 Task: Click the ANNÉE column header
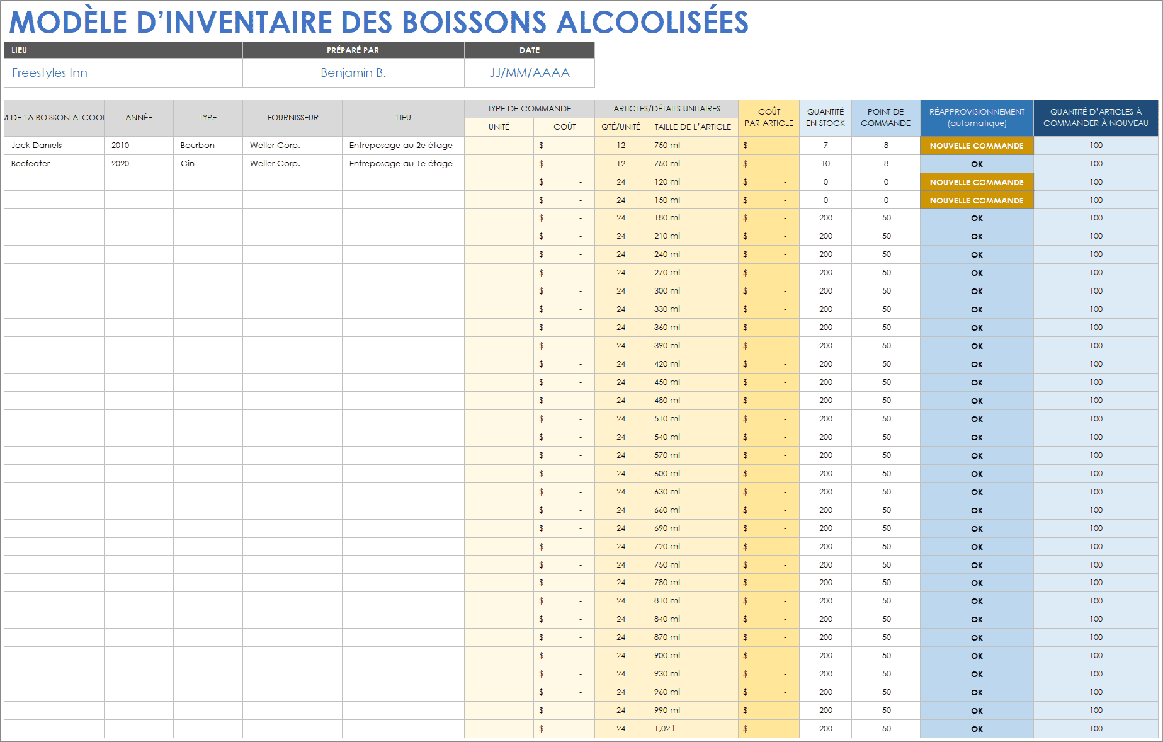coord(139,118)
